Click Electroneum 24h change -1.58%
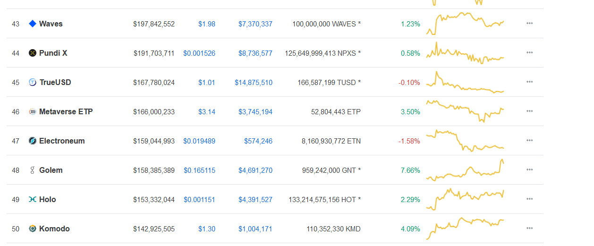 click(409, 141)
